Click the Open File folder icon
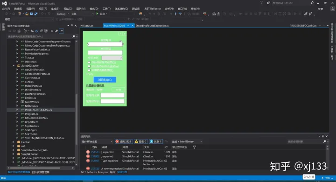The height and width of the screenshot is (182, 336). [x=27, y=14]
